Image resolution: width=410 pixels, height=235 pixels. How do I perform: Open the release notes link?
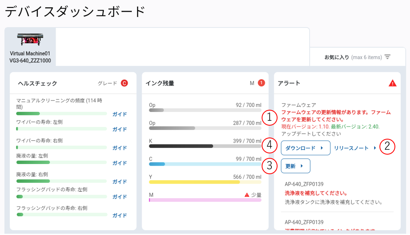click(355, 148)
